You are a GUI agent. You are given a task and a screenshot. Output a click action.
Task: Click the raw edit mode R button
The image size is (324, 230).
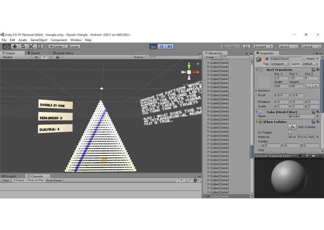tap(316, 86)
